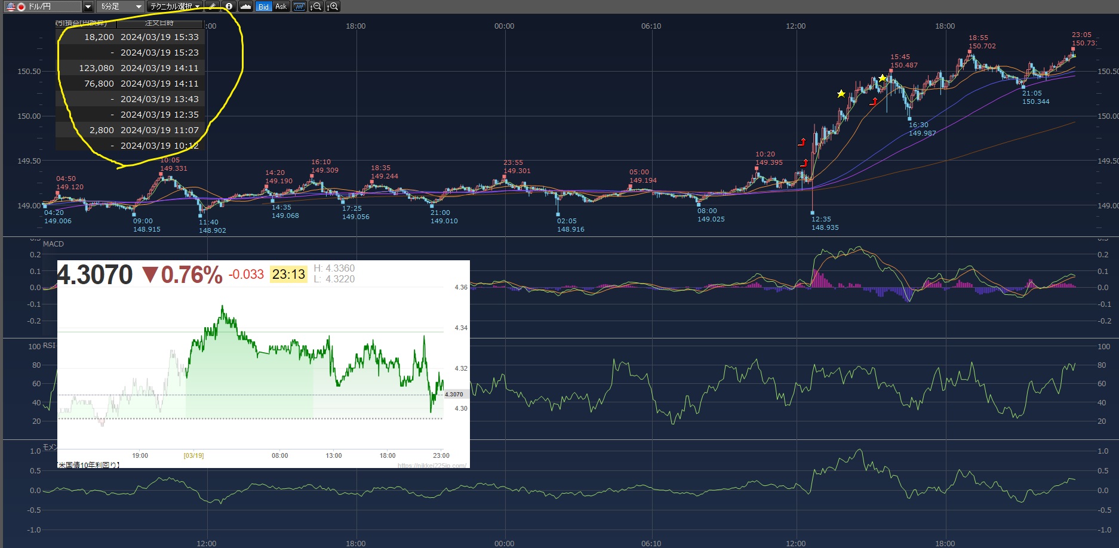This screenshot has width=1119, height=548.
Task: Select the 123,080 order row
Action: pyautogui.click(x=130, y=68)
